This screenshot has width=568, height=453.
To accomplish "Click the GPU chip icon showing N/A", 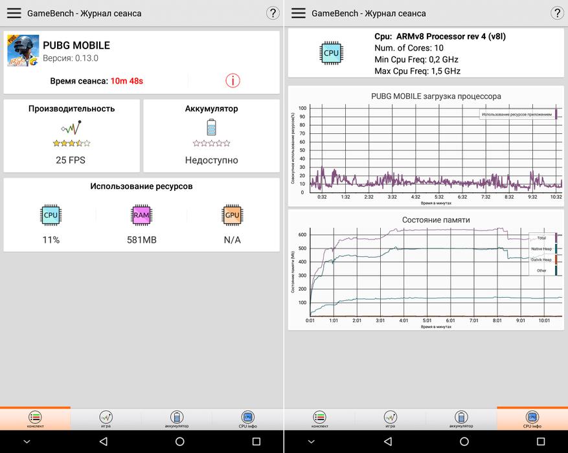I will pos(232,215).
